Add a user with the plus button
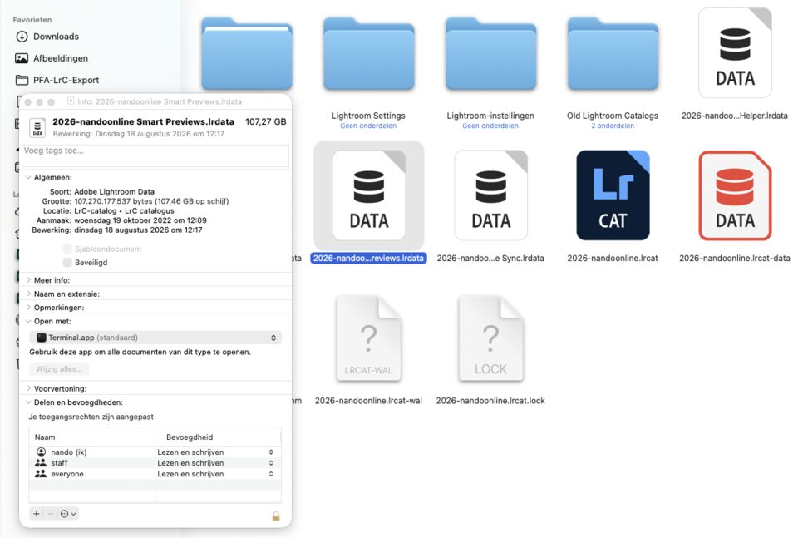Image resolution: width=798 pixels, height=538 pixels. point(36,514)
